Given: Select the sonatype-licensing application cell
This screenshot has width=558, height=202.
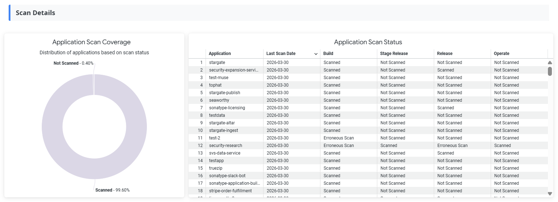Looking at the screenshot, I should coord(234,108).
